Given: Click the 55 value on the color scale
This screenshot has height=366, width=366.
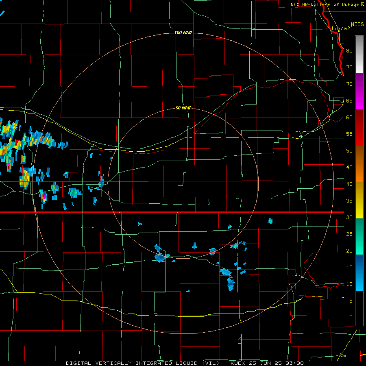Looking at the screenshot, I should point(349,134).
